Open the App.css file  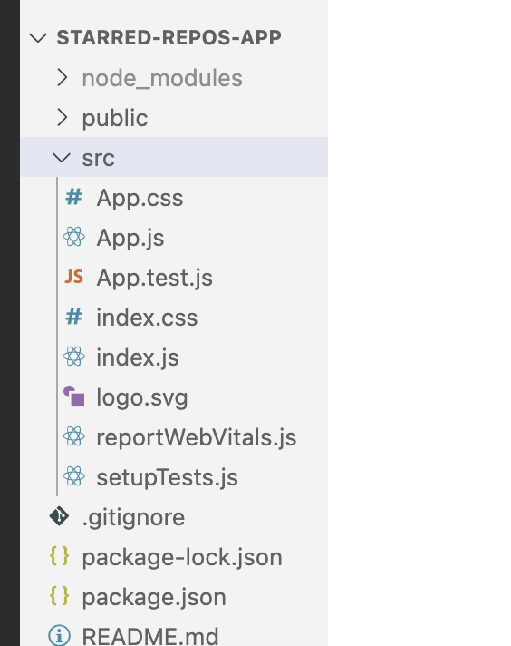140,198
